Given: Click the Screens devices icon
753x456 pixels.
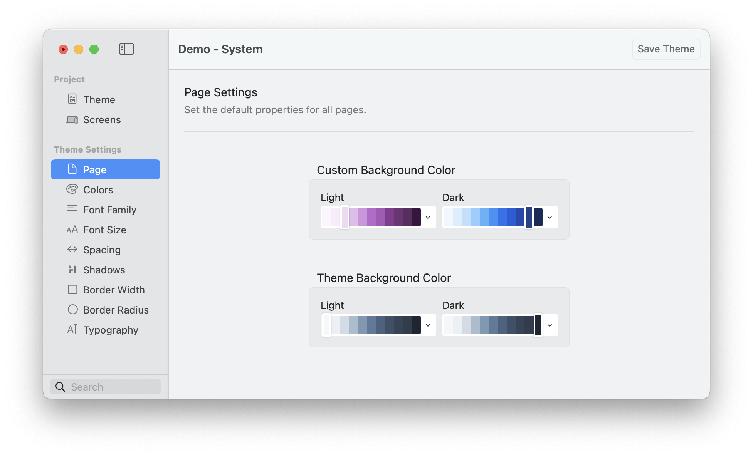Looking at the screenshot, I should pos(72,120).
